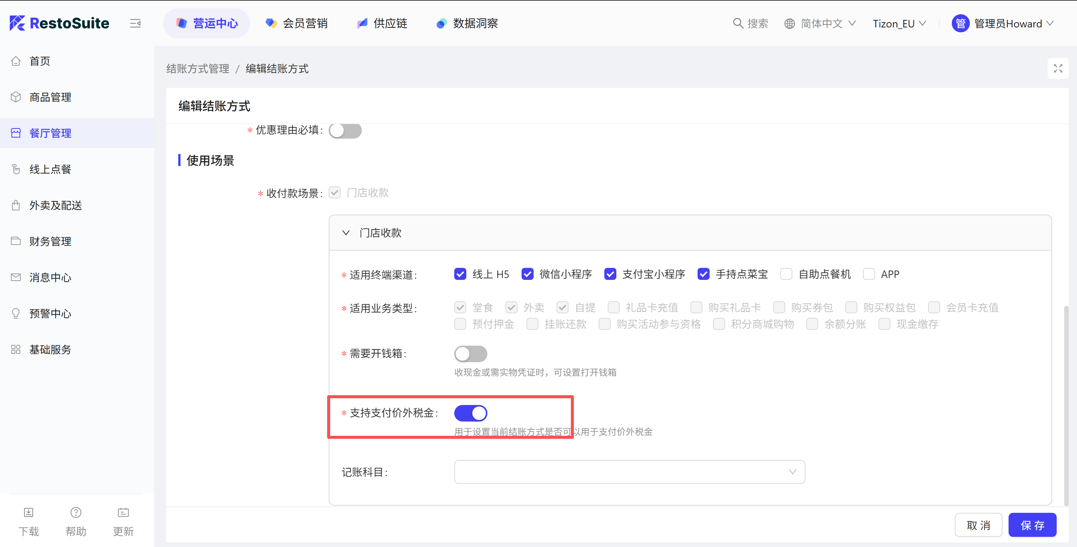The height and width of the screenshot is (547, 1077).
Task: Click the fullscreen expand icon
Action: tap(1058, 68)
